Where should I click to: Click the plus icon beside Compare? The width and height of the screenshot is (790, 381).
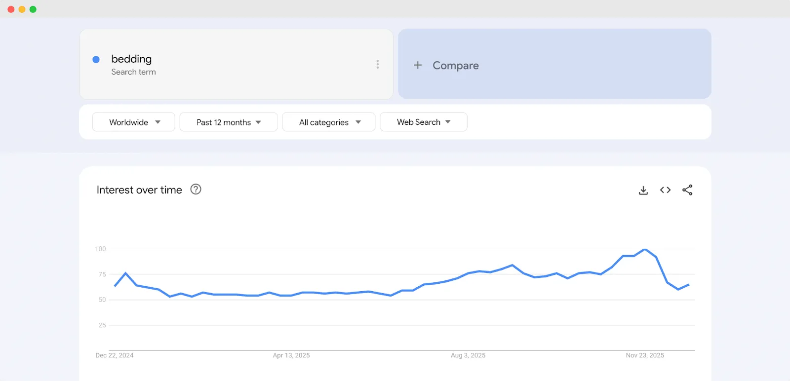(x=418, y=65)
